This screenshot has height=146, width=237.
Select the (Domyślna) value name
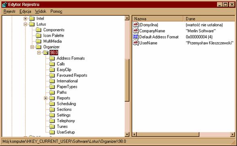click(148, 25)
